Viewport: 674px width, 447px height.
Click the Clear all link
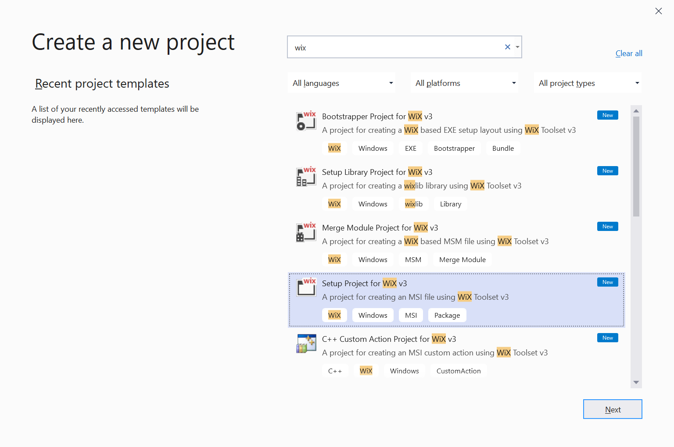(x=629, y=53)
